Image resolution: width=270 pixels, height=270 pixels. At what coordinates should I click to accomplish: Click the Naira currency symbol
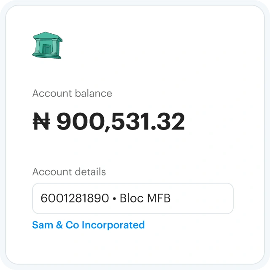tap(41, 122)
